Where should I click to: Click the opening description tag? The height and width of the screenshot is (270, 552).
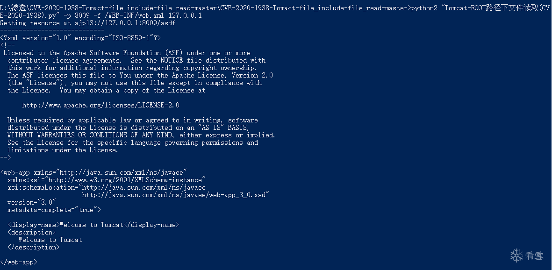(x=32, y=232)
